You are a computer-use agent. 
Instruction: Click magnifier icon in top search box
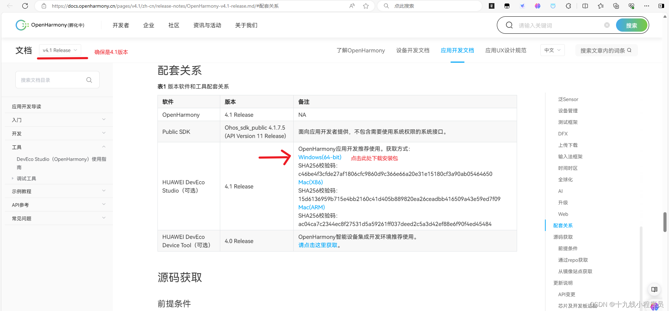[509, 25]
